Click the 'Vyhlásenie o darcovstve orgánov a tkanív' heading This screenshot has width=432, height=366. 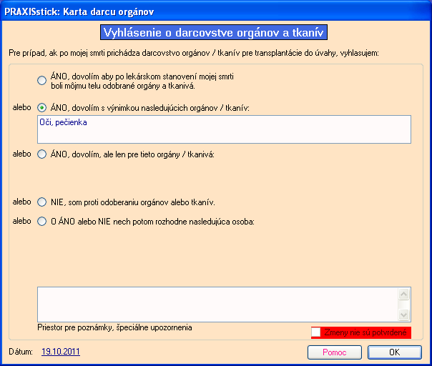coord(215,32)
